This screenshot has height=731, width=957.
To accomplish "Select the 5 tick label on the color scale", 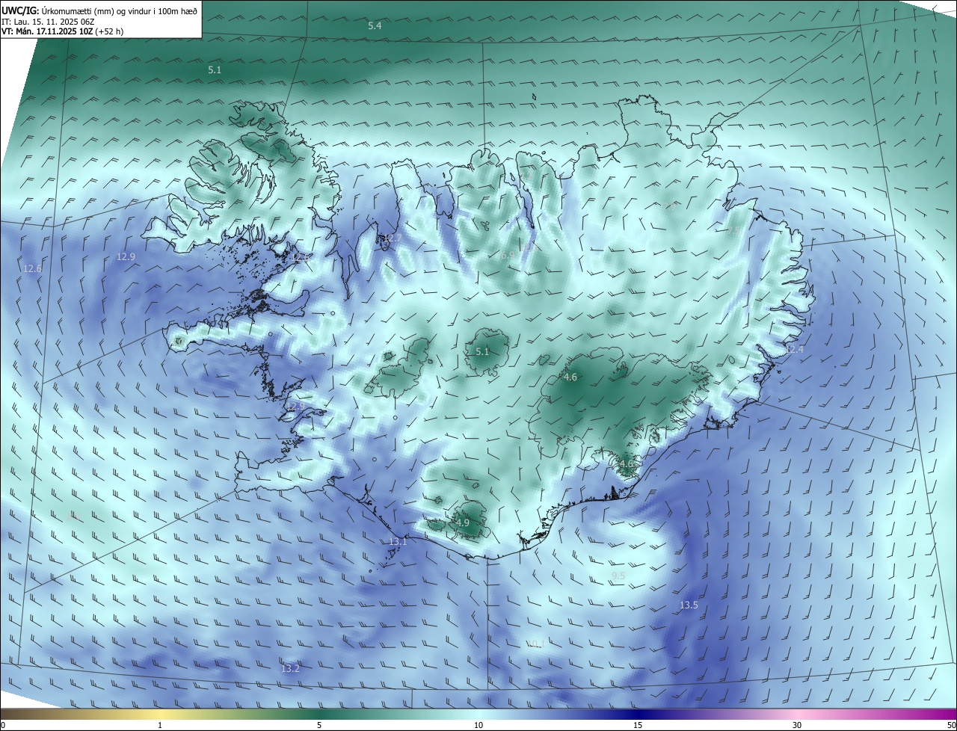I will coord(319,725).
